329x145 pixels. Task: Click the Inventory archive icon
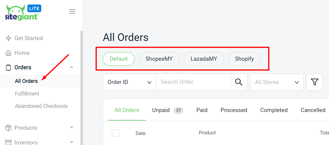click(9, 142)
